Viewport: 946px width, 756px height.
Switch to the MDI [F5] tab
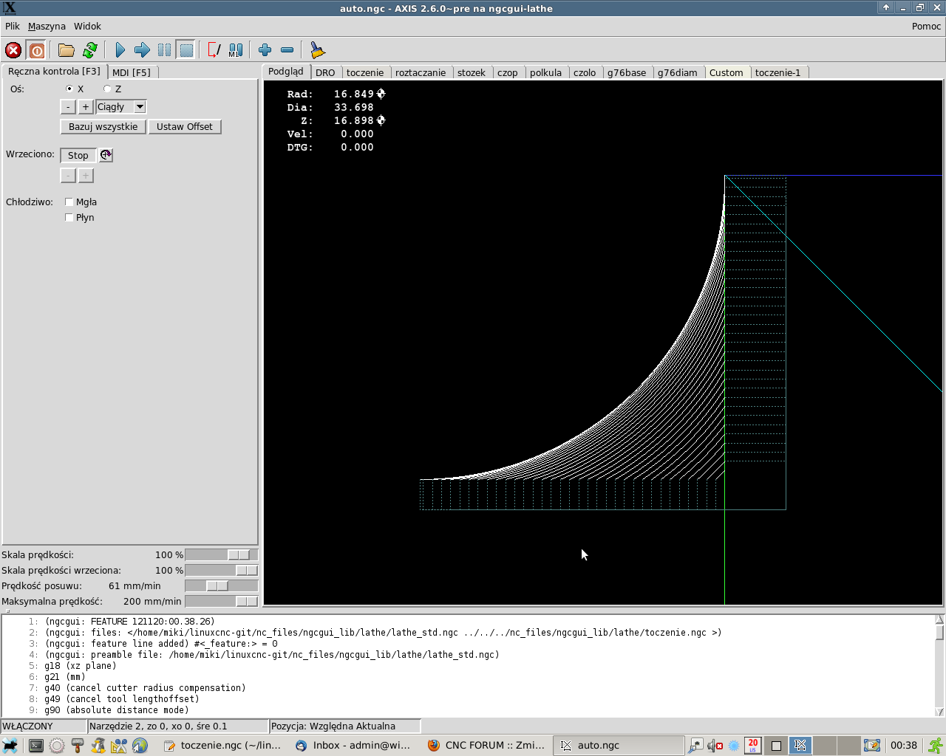click(132, 72)
